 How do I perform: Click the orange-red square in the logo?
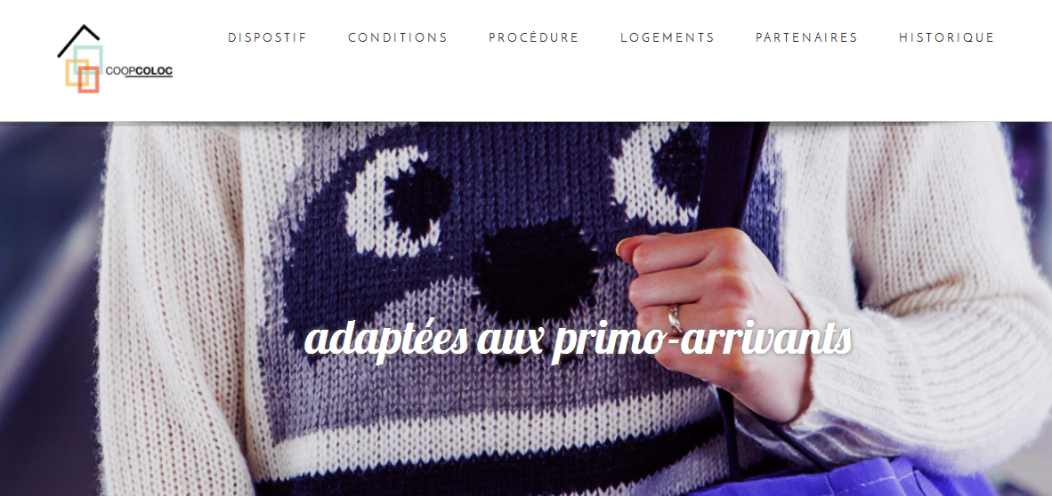coord(89,80)
